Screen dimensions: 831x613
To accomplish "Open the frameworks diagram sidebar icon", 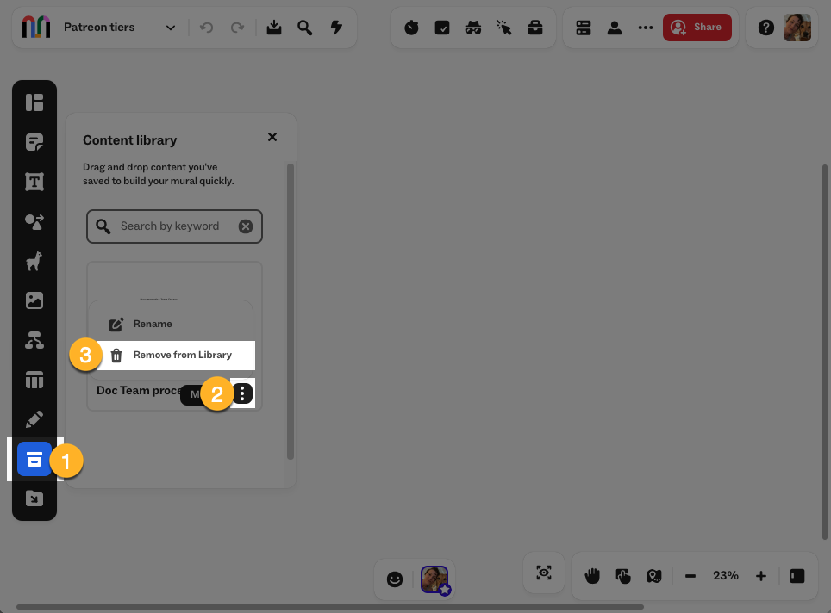I will point(34,340).
